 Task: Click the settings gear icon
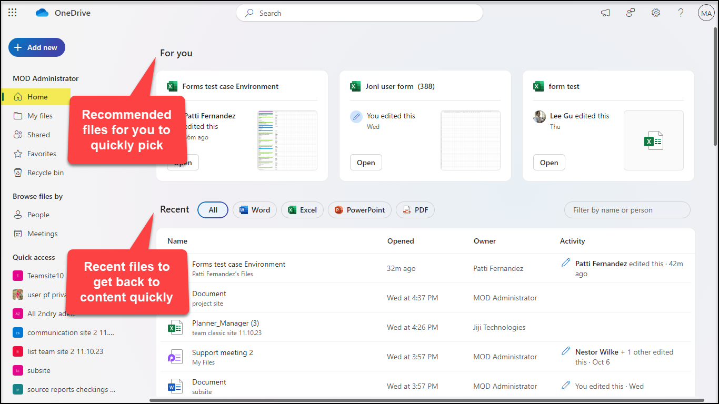point(656,13)
